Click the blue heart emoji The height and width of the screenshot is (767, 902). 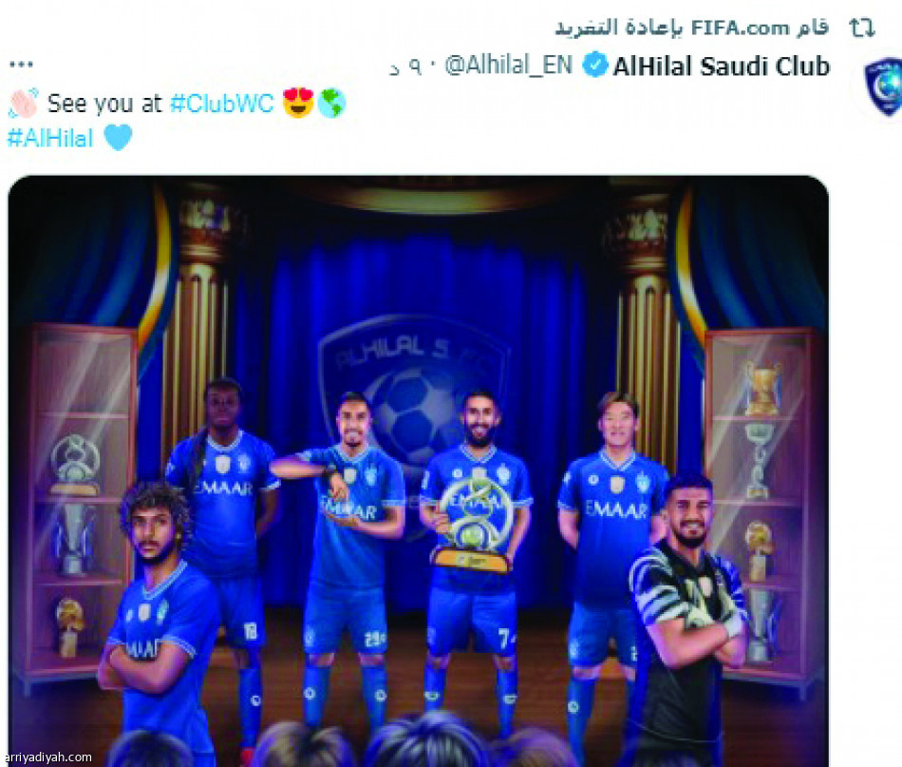click(x=118, y=138)
